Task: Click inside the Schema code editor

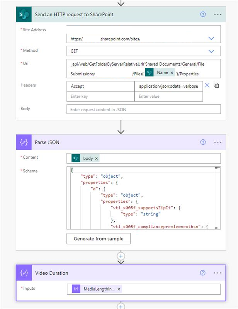Action: point(144,198)
